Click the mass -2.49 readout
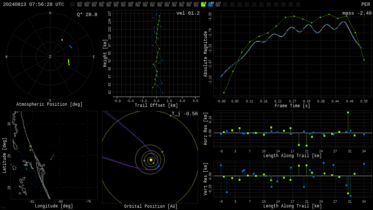Viewport: 373px width, 210px height. pyautogui.click(x=357, y=13)
